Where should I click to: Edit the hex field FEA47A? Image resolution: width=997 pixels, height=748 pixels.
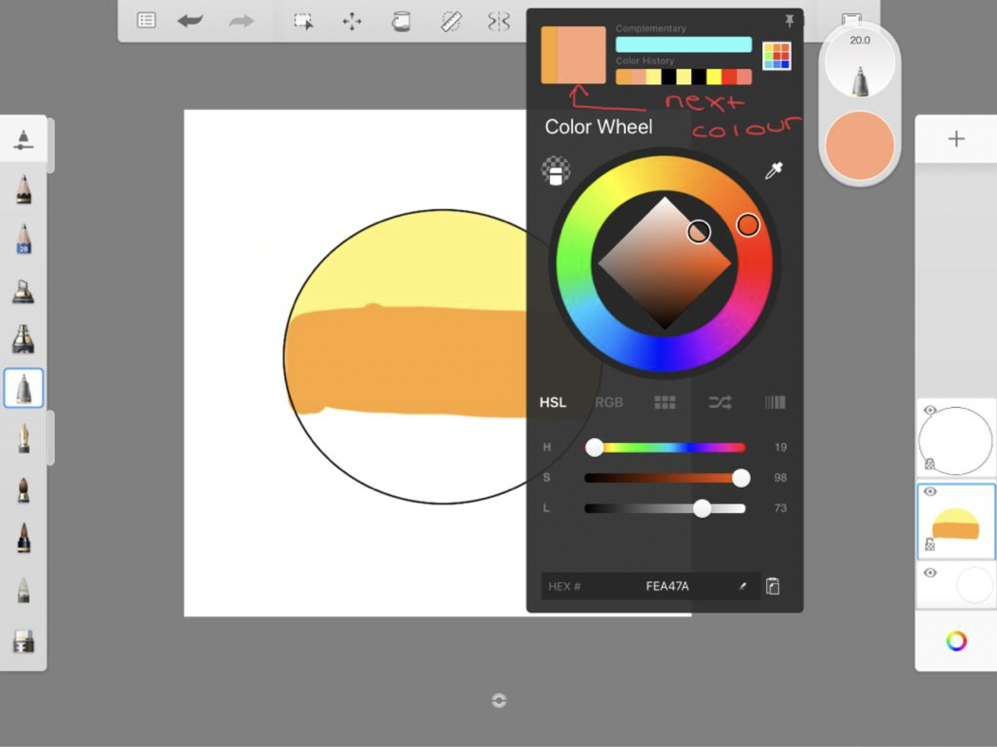[651, 586]
